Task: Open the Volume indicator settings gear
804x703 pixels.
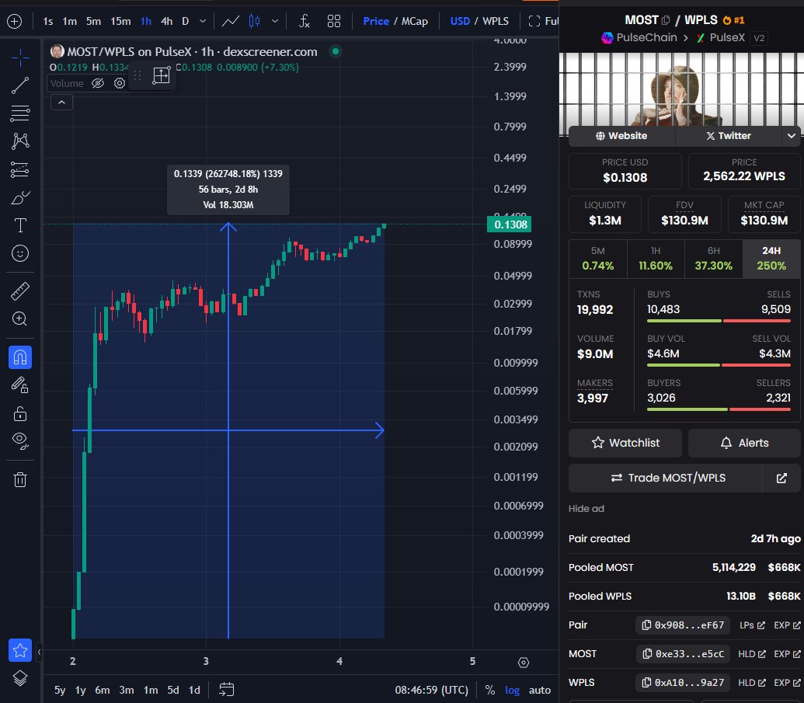Action: pyautogui.click(x=120, y=83)
